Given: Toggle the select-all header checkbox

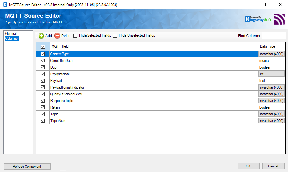Looking at the screenshot, I should coord(43,47).
